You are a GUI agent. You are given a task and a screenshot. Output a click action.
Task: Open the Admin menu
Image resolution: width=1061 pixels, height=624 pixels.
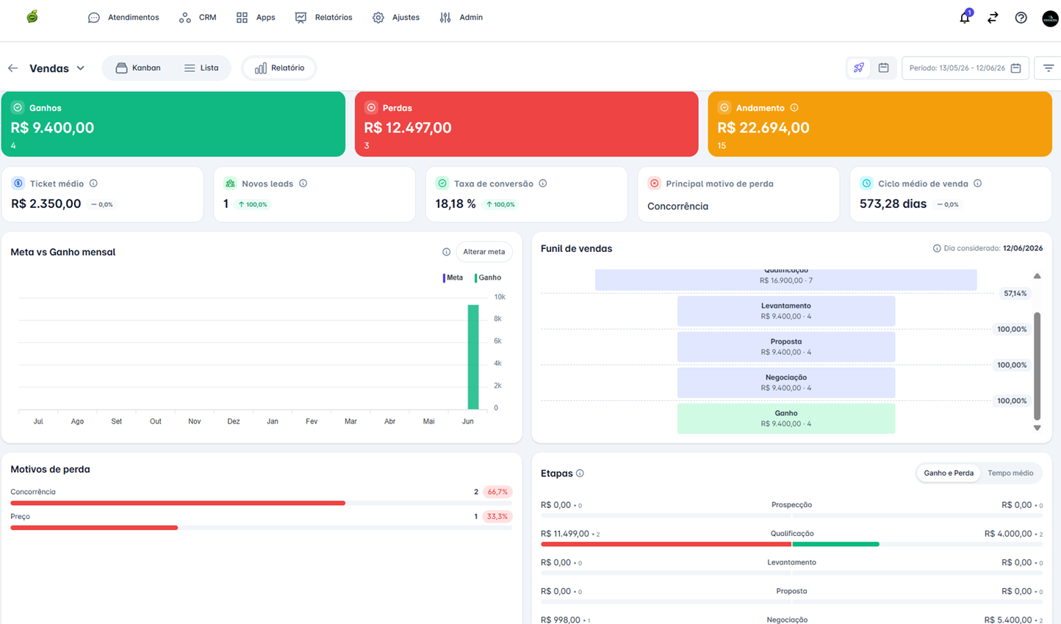click(461, 18)
